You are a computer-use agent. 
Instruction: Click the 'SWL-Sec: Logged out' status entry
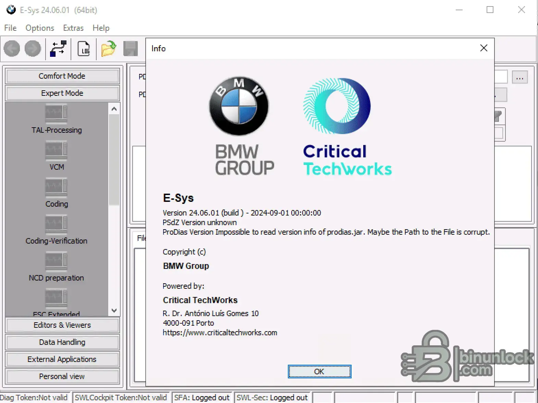pyautogui.click(x=272, y=398)
